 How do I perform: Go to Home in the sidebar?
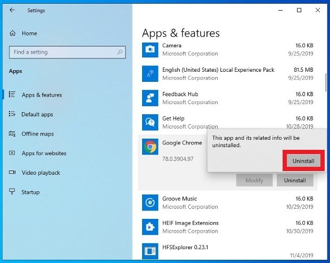click(x=29, y=33)
